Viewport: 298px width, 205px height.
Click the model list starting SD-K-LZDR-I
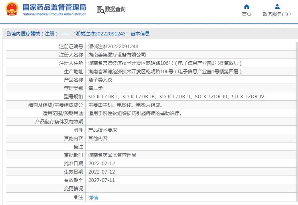(x=176, y=97)
